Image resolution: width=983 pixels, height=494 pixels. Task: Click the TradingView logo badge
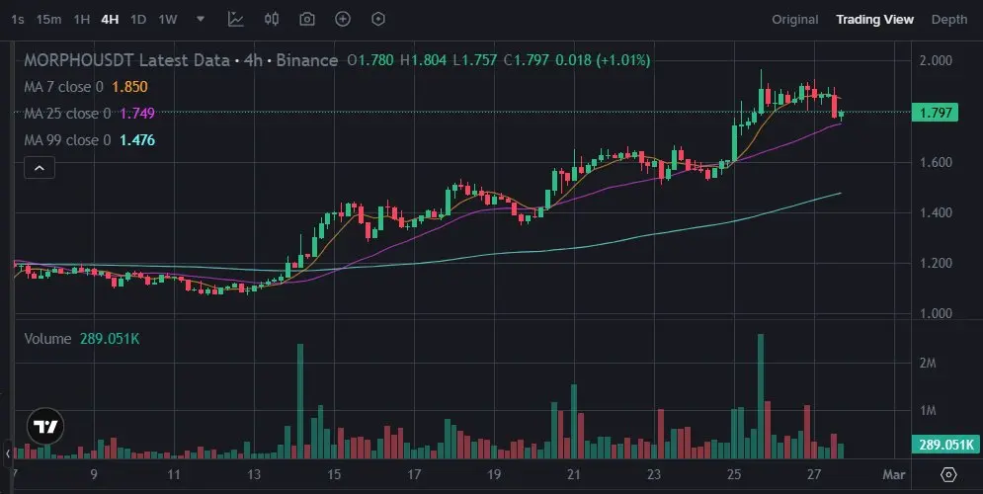coord(45,427)
